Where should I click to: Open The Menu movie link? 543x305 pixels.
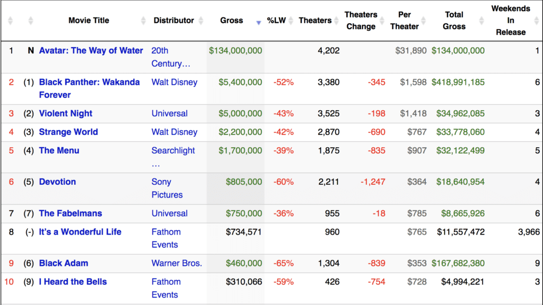point(59,150)
